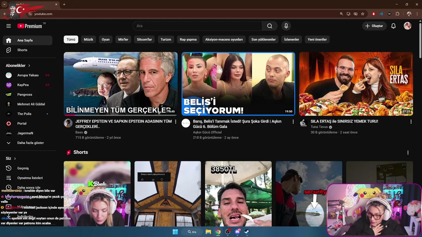Expand Abonelikler subscriptions section
The image size is (422, 237).
18,66
